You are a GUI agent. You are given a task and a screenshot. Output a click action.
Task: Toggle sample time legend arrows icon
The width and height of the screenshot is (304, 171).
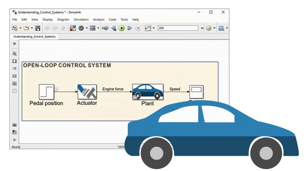15,68
